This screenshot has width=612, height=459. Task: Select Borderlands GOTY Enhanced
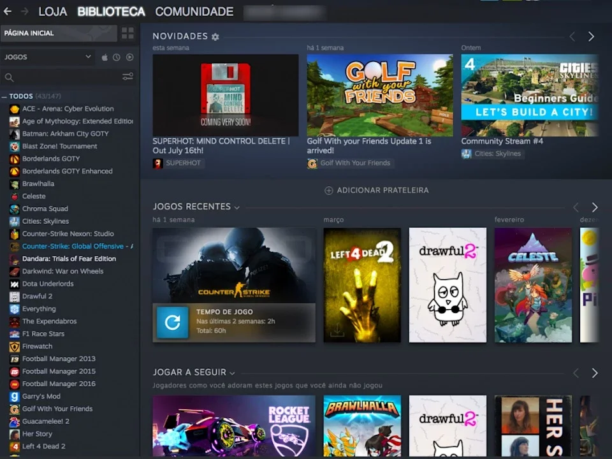[67, 171]
